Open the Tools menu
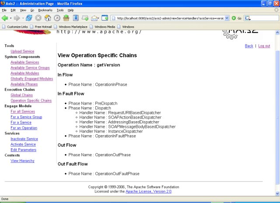280x203 pixels. pos(60,10)
